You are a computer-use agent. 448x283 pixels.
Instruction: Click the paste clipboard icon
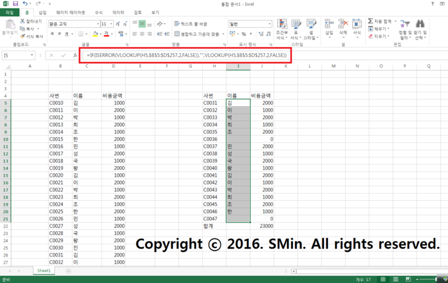[x=10, y=25]
